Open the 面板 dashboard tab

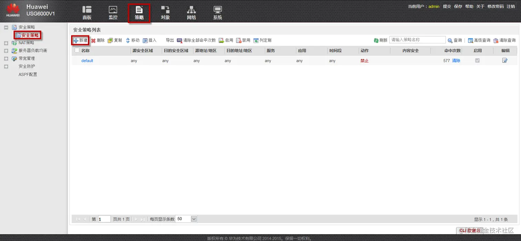click(x=87, y=13)
